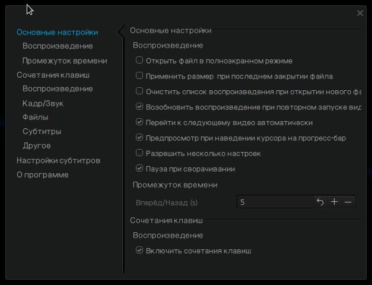The height and width of the screenshot is (285, 372).
Task: Open Воспроизведение under Сочетания клавиш in sidebar
Action: [x=58, y=89]
